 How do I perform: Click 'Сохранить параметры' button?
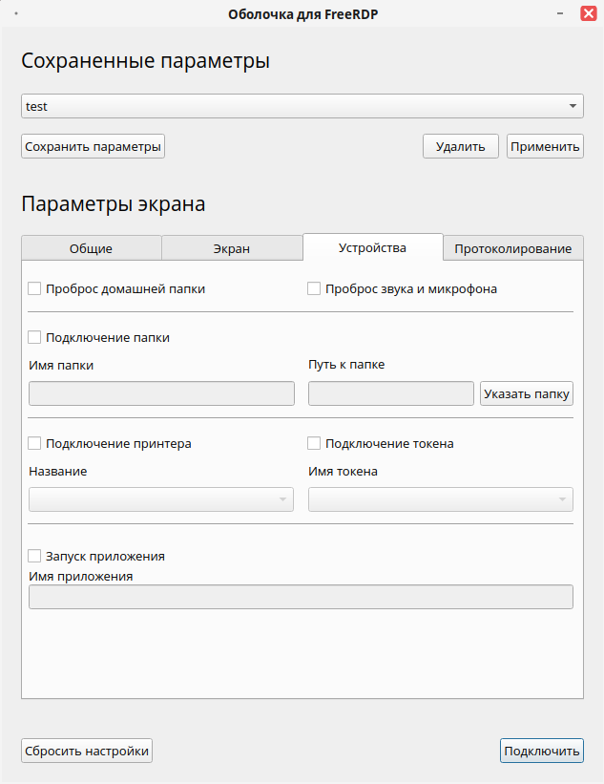(93, 146)
